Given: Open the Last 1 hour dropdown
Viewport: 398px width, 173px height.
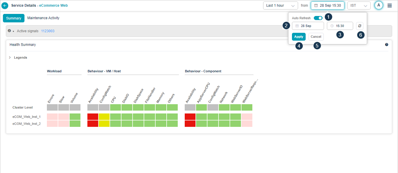Looking at the screenshot, I should tap(280, 6).
